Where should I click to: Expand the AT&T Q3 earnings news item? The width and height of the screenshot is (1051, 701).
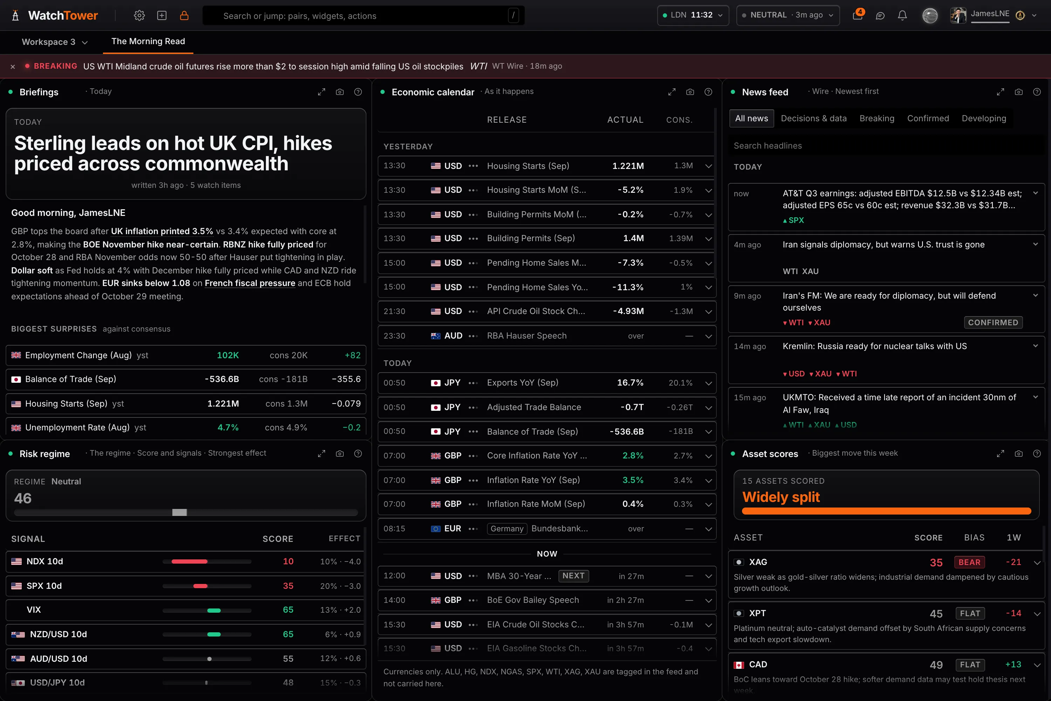tap(1035, 193)
